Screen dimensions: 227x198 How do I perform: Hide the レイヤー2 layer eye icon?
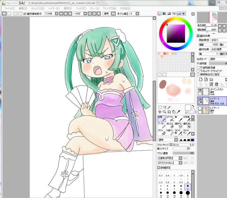200,99
